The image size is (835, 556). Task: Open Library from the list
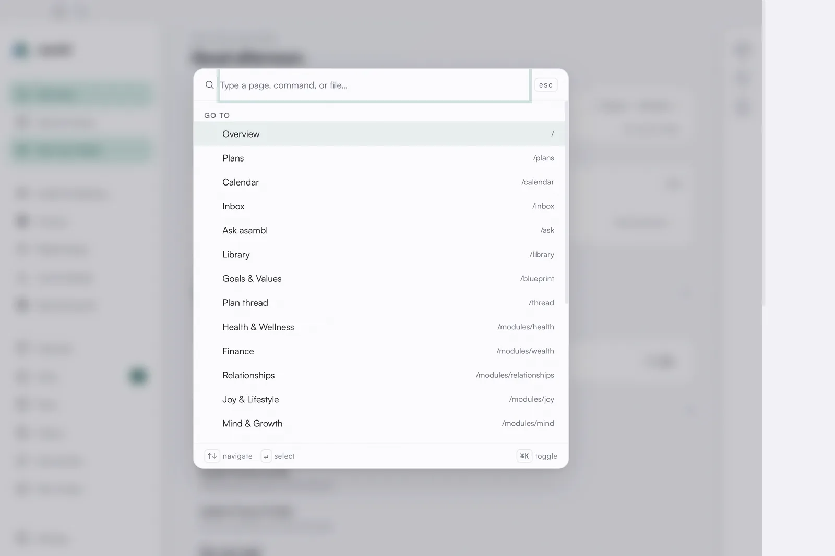[379, 255]
